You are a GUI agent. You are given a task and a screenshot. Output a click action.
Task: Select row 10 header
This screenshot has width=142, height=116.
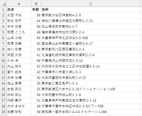point(3,61)
